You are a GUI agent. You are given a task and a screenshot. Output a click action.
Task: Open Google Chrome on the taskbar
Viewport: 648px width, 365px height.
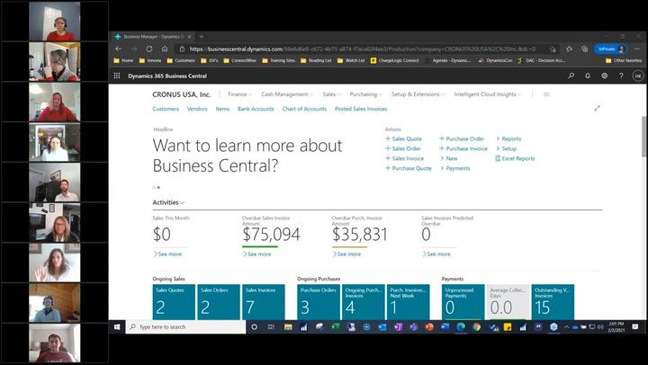[x=476, y=327]
